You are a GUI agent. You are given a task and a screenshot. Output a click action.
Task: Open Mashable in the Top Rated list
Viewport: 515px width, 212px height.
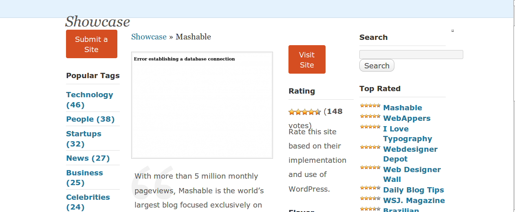coord(403,108)
